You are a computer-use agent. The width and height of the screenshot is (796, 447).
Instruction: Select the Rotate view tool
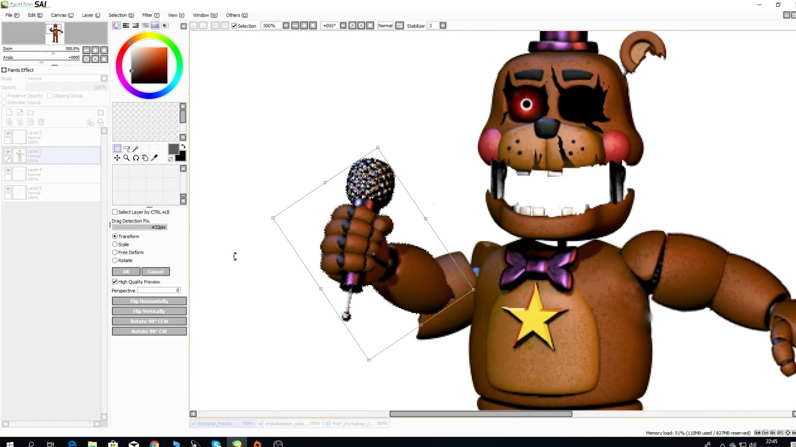pos(136,158)
